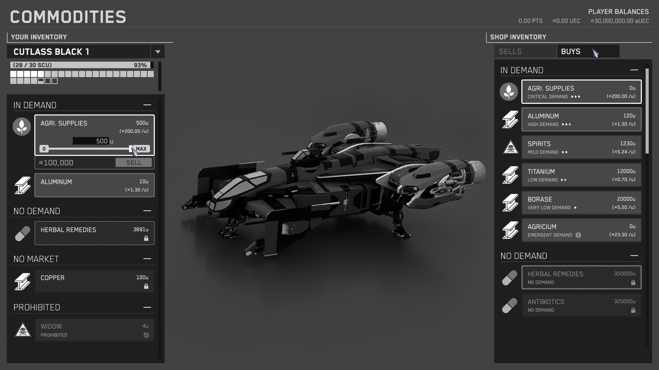The image size is (659, 370).
Task: Select Titanium in the shop inventory list
Action: pyautogui.click(x=581, y=175)
